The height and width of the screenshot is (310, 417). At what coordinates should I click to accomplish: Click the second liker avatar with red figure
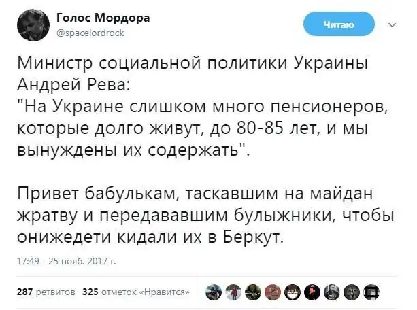(x=232, y=292)
